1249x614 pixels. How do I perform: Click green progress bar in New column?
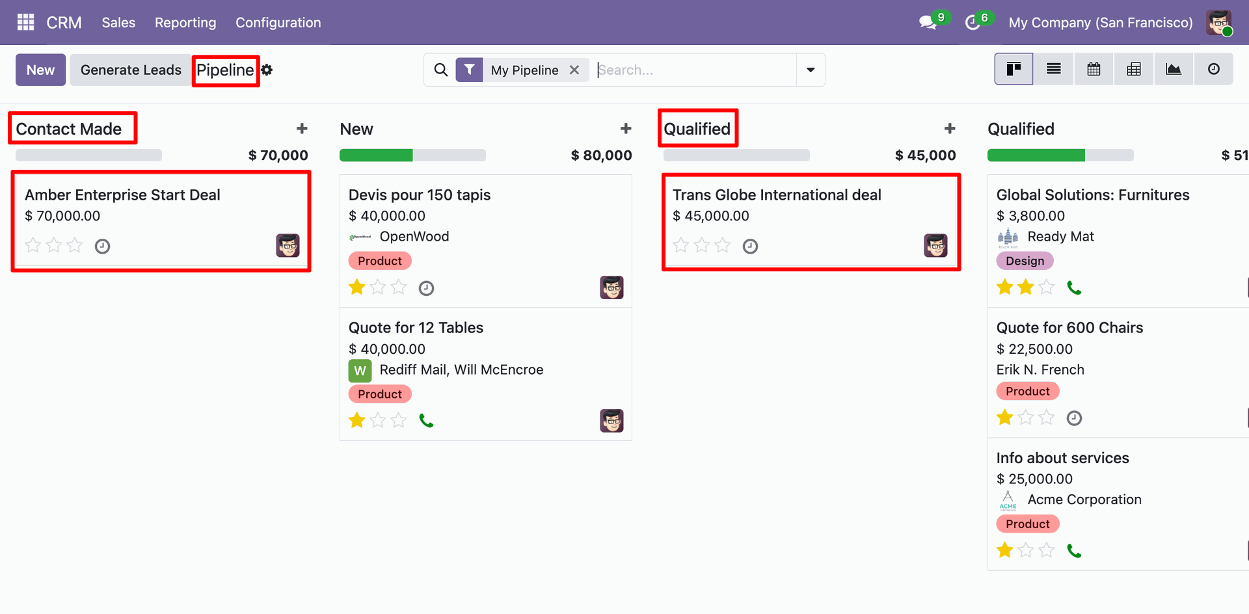pos(376,155)
